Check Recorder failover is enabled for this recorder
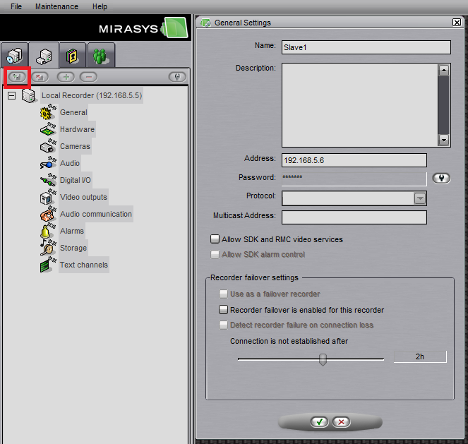The image size is (468, 444). click(x=224, y=310)
